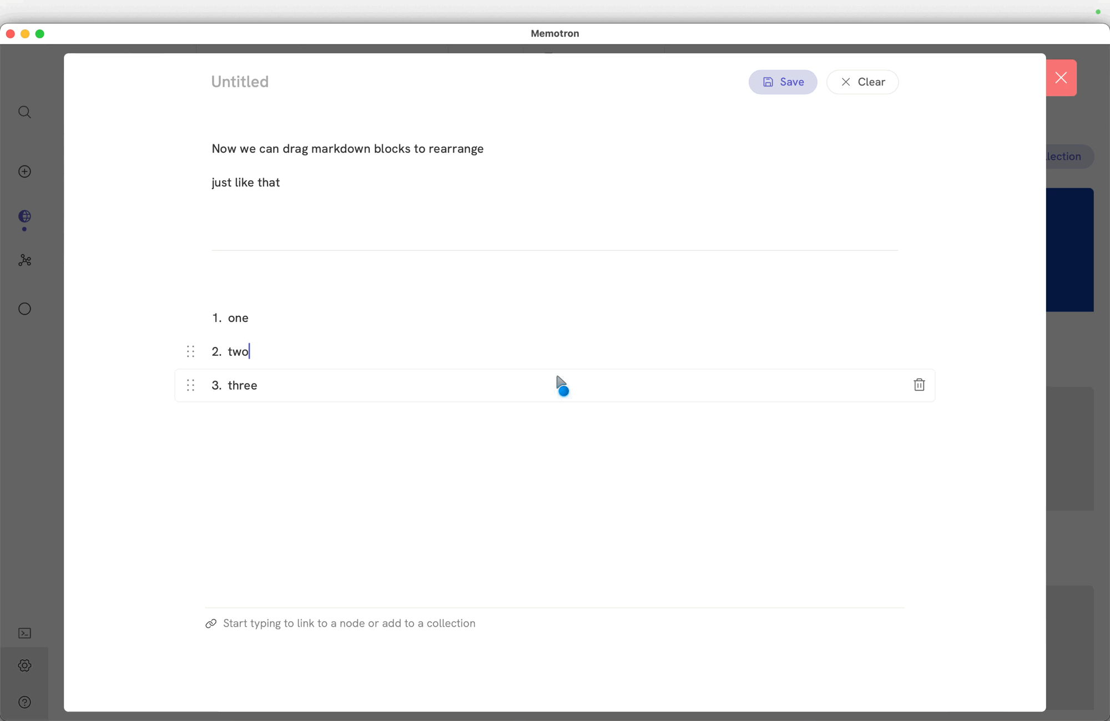Click the Untitled title field
The image size is (1110, 721).
click(240, 82)
